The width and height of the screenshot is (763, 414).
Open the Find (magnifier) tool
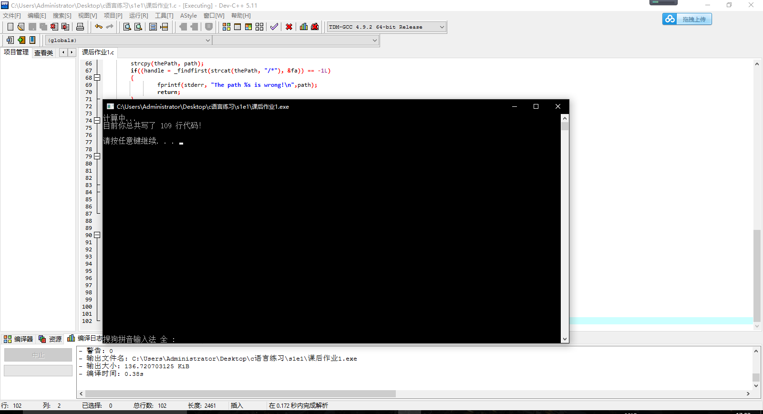tap(127, 27)
